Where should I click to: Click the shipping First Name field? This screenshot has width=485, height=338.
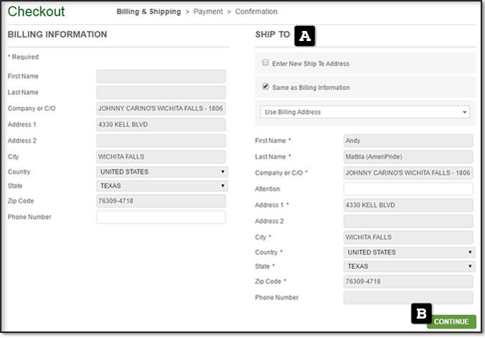[408, 141]
